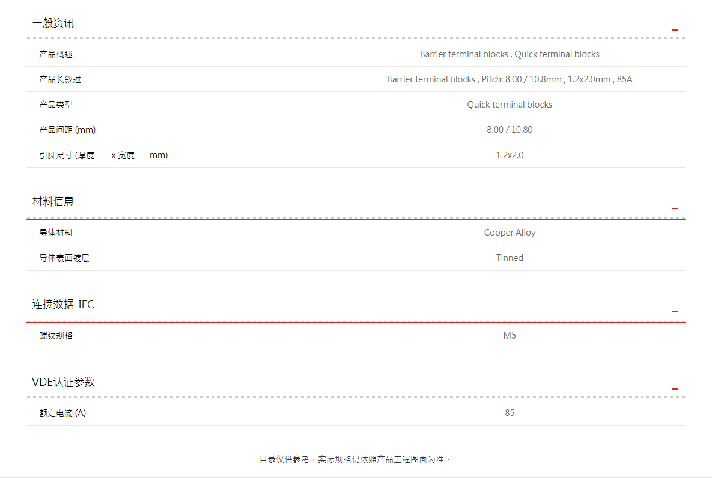Select the 额定电流 (A) row label
Image resolution: width=712 pixels, height=478 pixels.
[62, 414]
